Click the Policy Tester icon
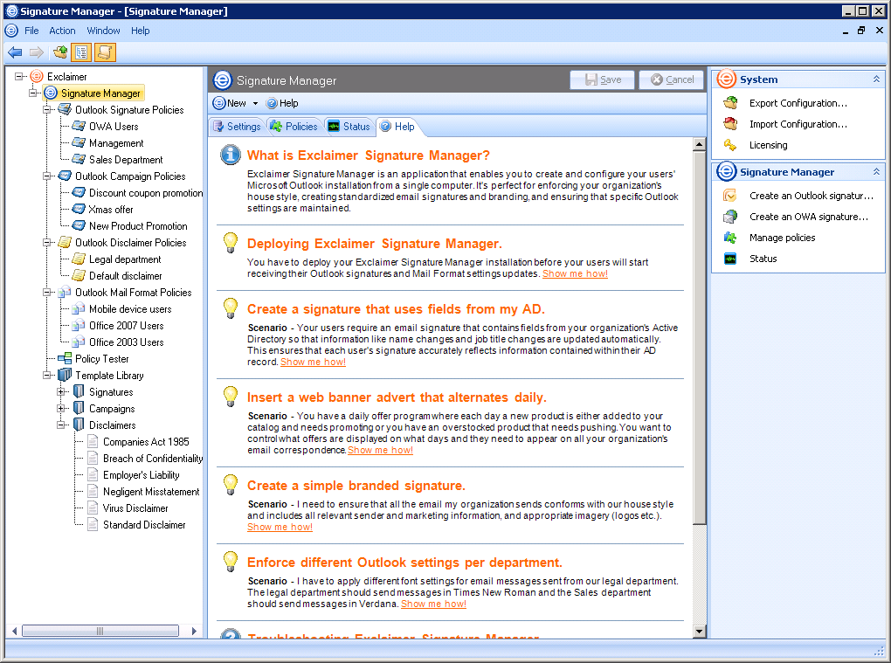 click(65, 358)
